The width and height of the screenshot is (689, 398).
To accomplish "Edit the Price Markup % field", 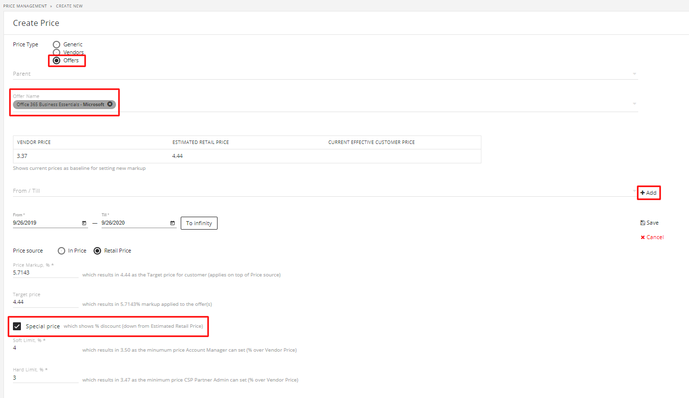I will click(45, 272).
